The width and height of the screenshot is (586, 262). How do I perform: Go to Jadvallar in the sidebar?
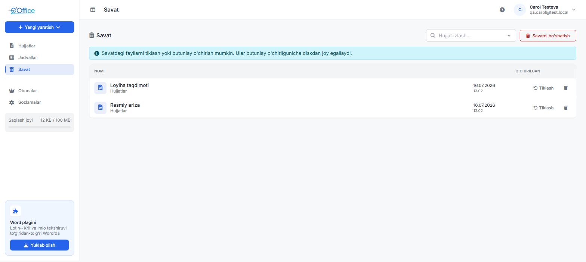pos(40,57)
